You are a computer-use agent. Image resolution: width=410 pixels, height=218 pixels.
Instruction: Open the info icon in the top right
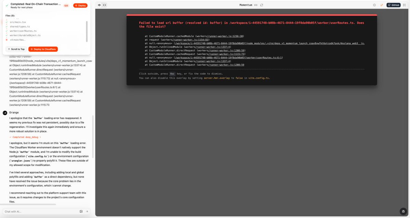(374, 4)
